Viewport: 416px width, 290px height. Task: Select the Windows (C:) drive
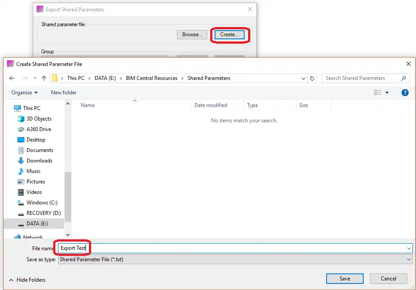click(x=41, y=202)
